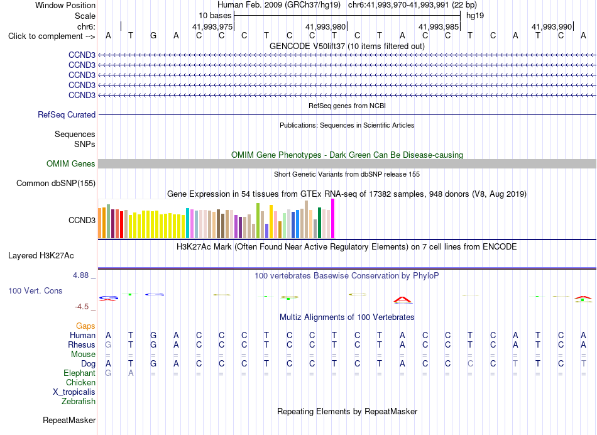This screenshot has height=435, width=597.
Task: Click the 'Click to complement -->' label
Action: (x=52, y=36)
